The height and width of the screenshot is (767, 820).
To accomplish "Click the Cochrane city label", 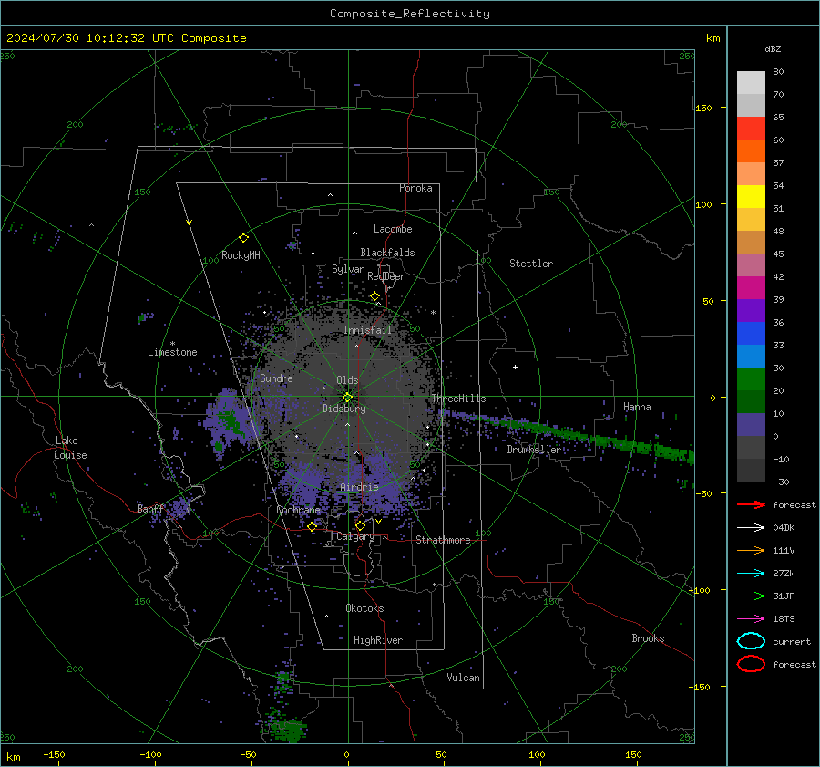I will tap(298, 510).
